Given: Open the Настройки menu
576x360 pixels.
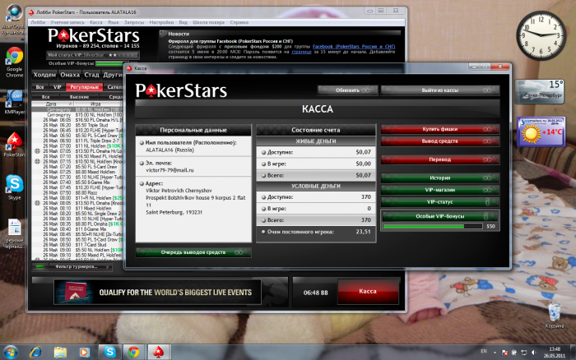Looking at the screenshot, I should (161, 22).
